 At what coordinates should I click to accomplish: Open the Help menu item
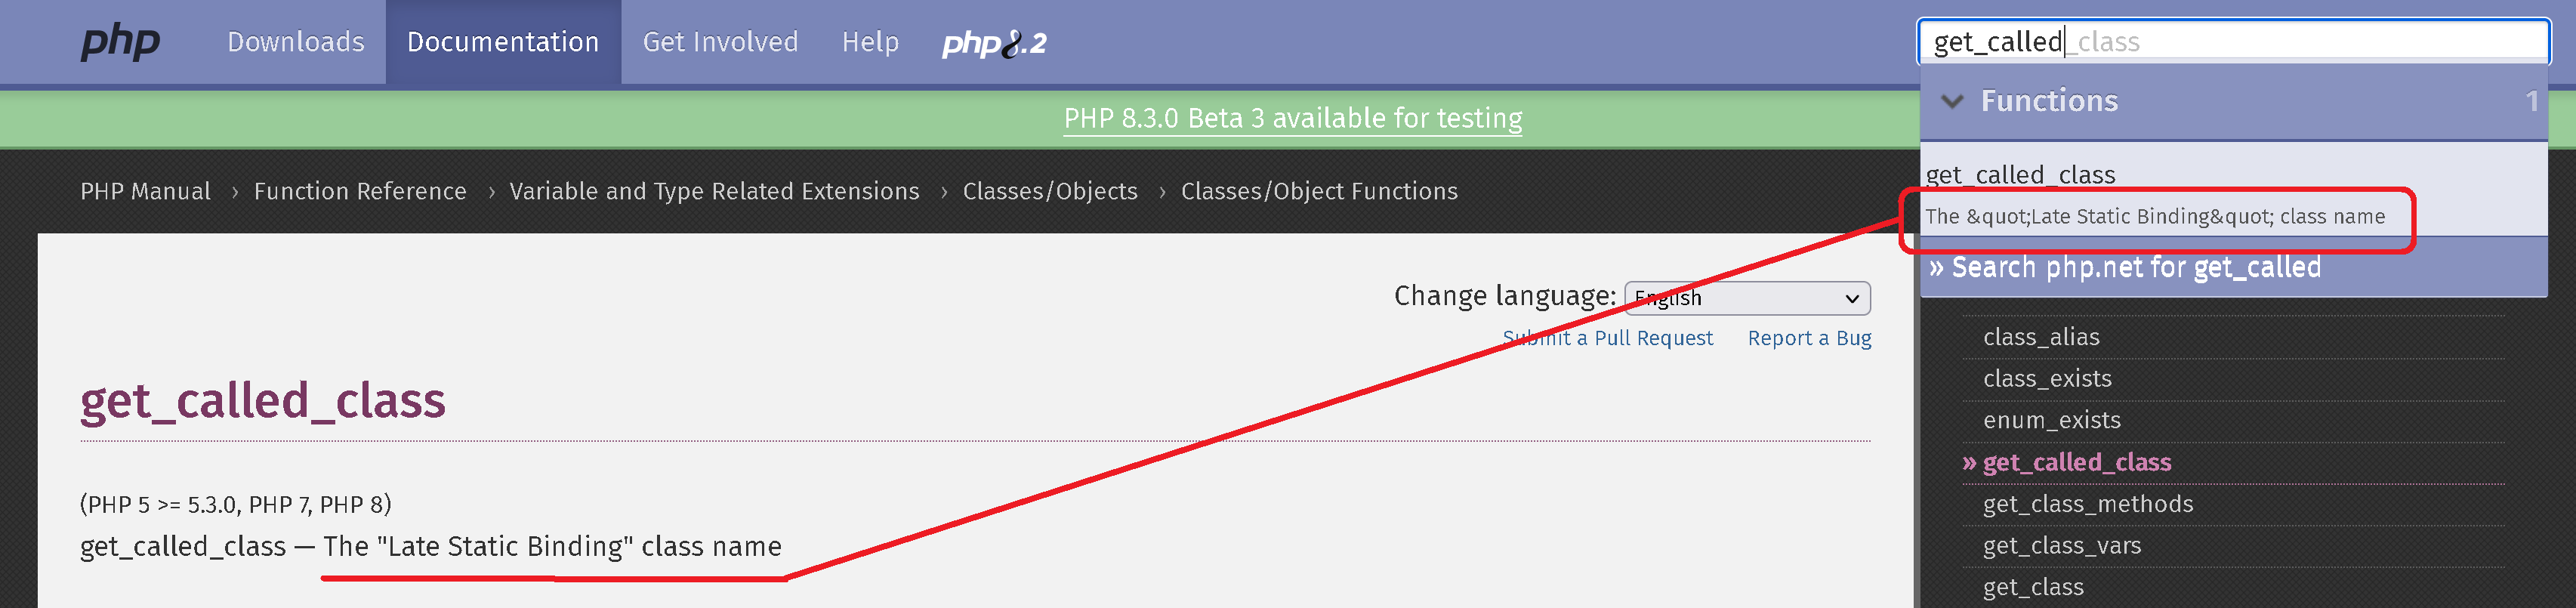tap(871, 42)
